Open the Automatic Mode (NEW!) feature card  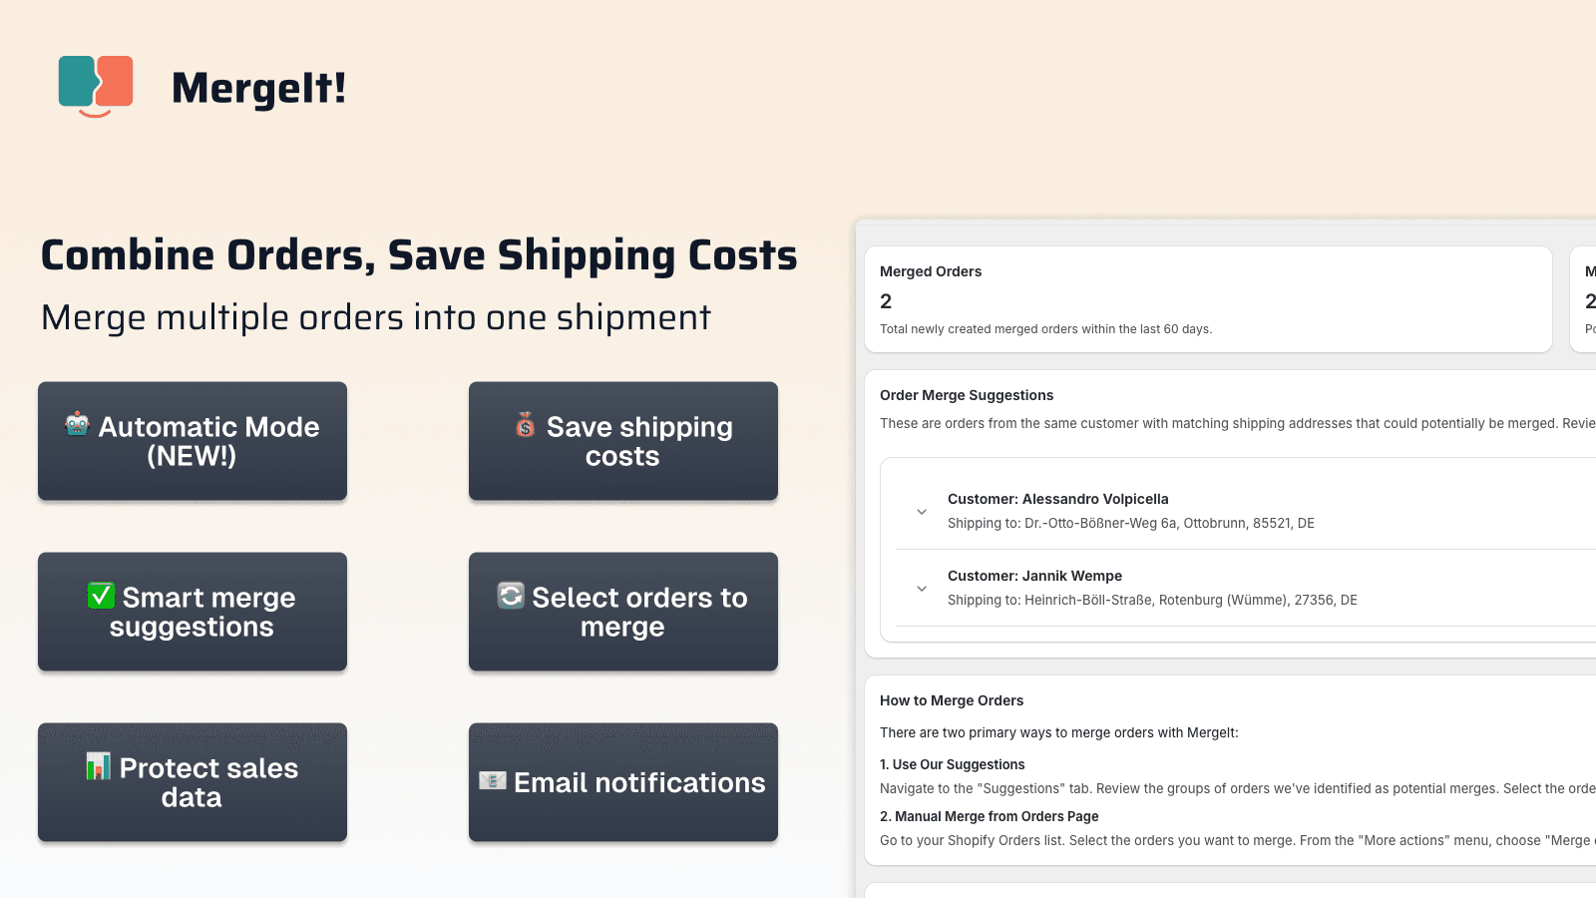click(x=192, y=441)
